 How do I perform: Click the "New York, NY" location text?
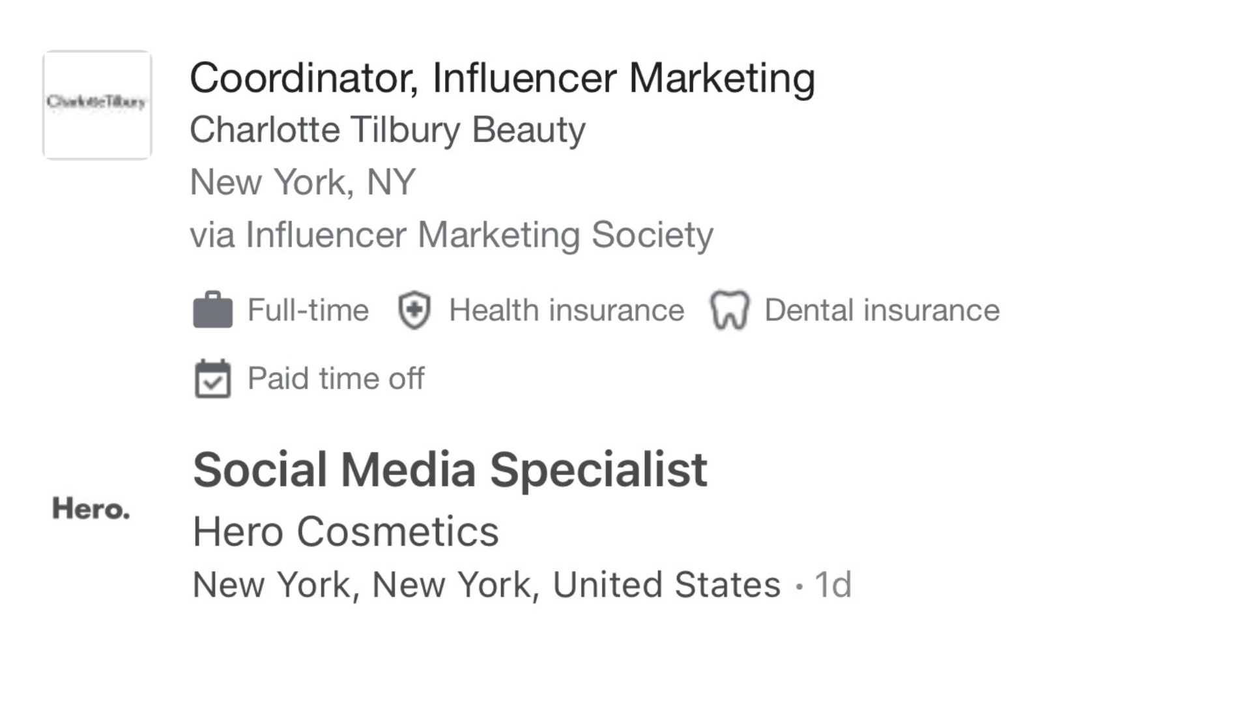302,182
